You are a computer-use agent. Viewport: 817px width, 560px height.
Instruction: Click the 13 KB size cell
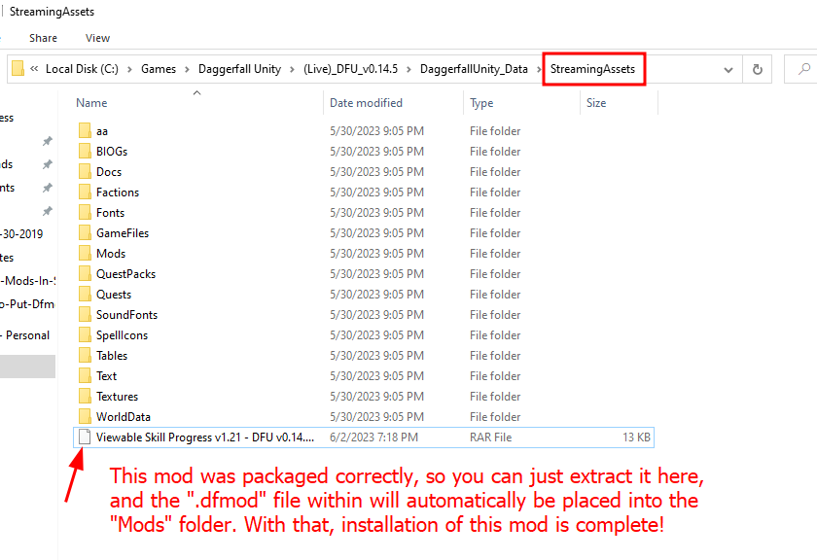point(637,437)
